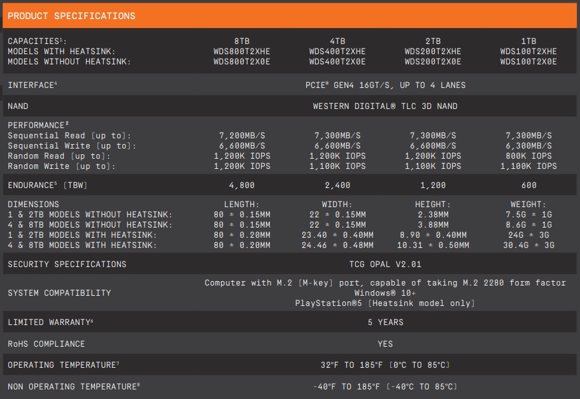Click the "Sequential Write (up to):" label
This screenshot has width=580, height=399.
(72, 146)
